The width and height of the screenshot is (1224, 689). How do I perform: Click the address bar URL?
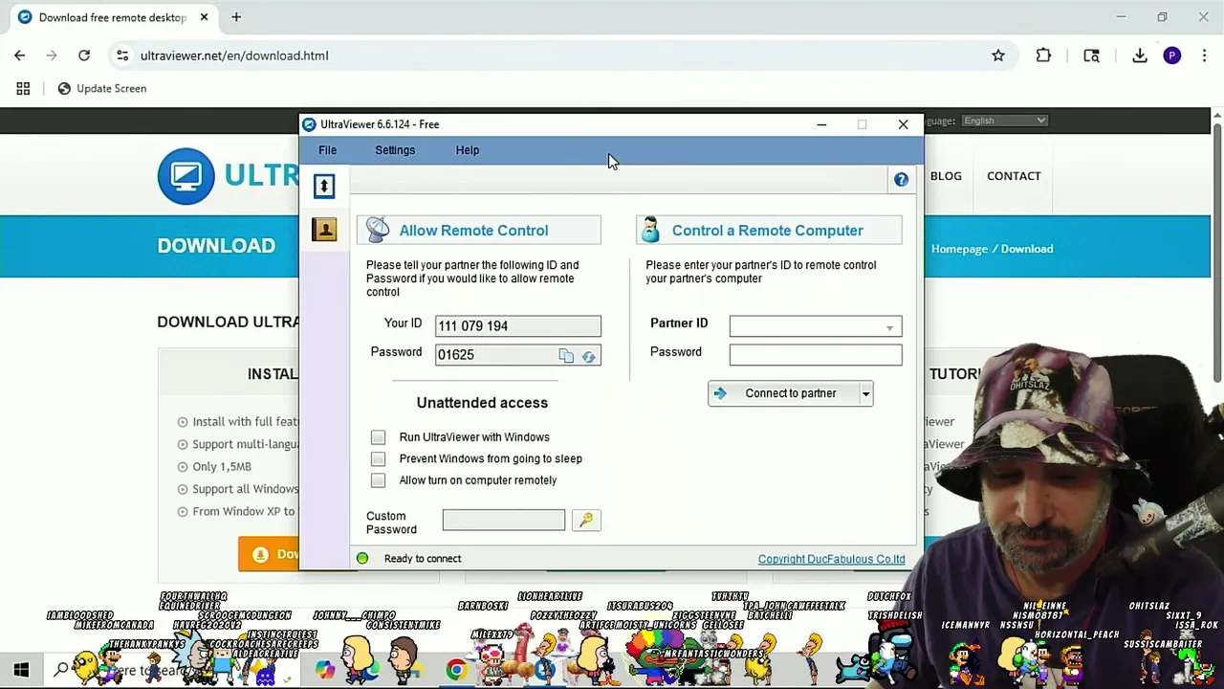pos(234,56)
